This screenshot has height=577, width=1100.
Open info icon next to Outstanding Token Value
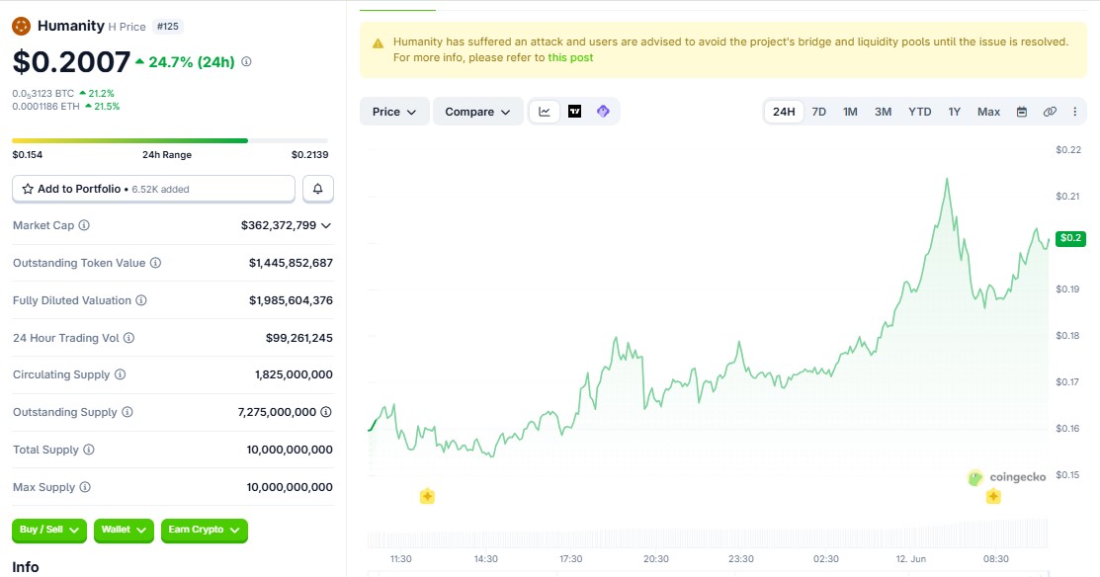156,263
